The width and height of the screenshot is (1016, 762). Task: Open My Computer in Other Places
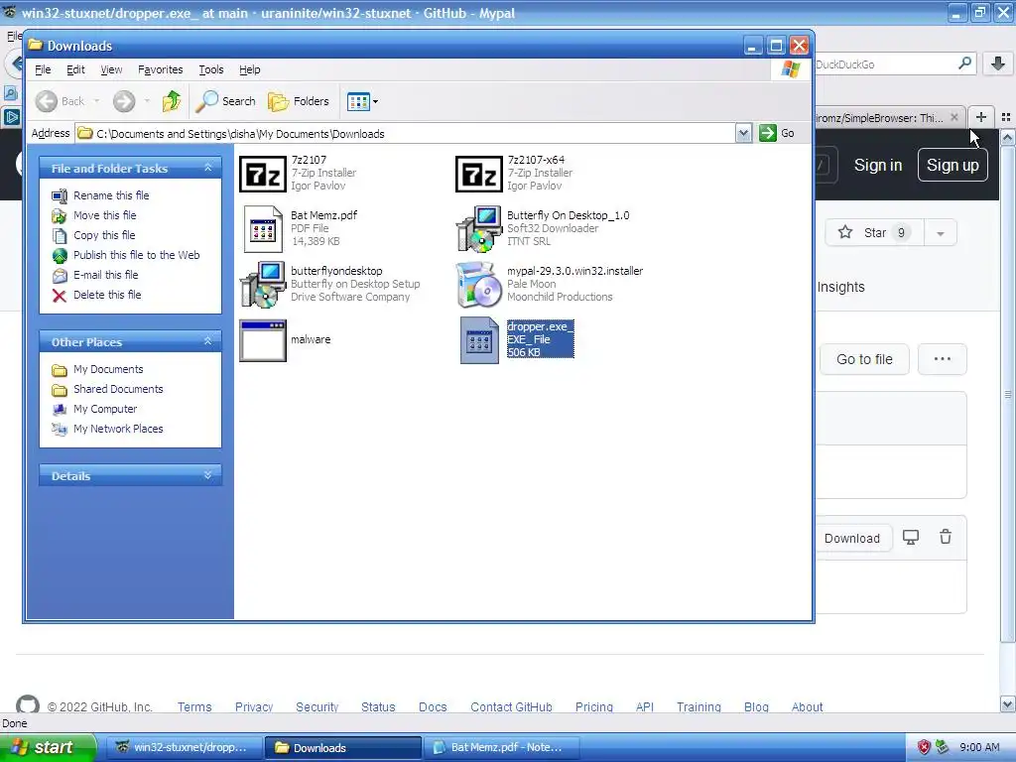point(105,409)
